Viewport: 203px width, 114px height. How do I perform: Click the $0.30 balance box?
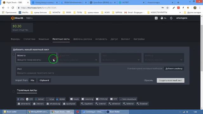pos(22,28)
